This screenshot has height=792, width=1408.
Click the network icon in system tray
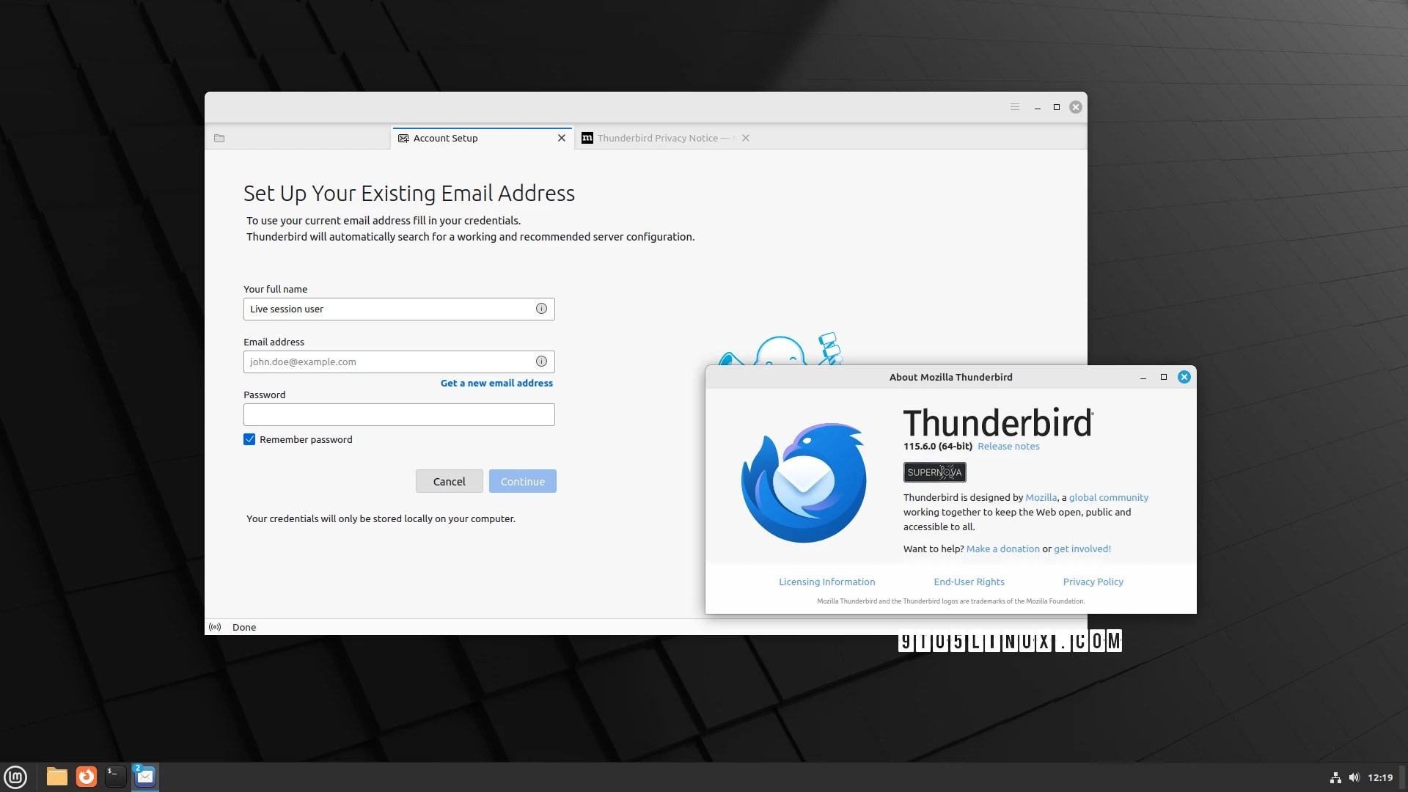point(1335,777)
